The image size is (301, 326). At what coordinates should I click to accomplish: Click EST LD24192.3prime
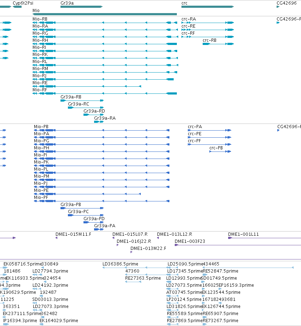pyautogui.click(x=50, y=285)
